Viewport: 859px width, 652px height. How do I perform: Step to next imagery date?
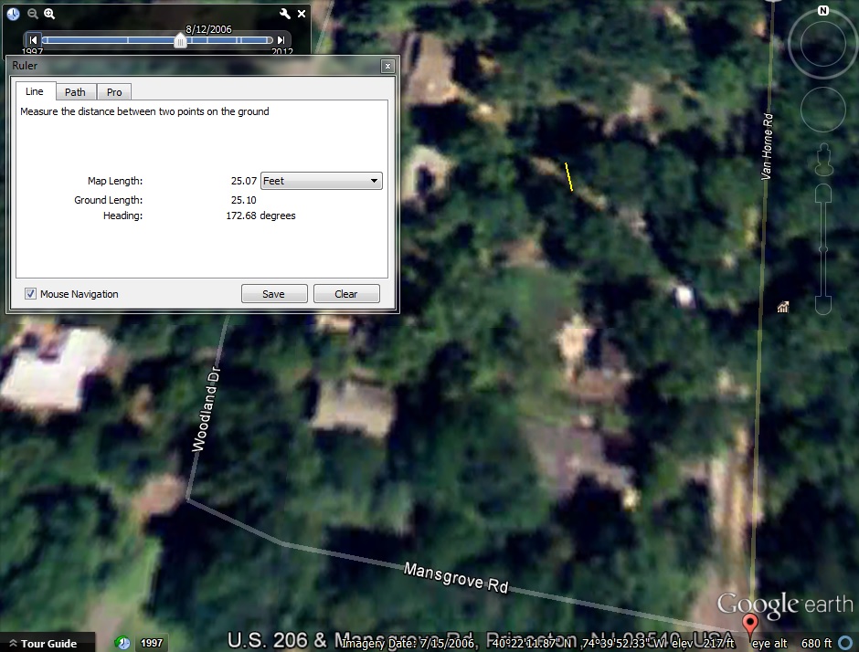click(x=281, y=40)
